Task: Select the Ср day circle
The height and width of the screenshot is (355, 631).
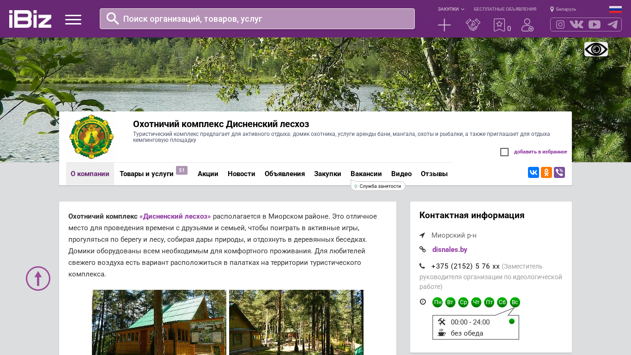Action: coord(463,302)
